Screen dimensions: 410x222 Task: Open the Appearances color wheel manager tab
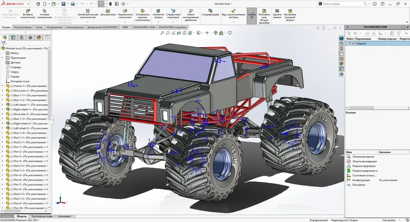click(x=39, y=38)
